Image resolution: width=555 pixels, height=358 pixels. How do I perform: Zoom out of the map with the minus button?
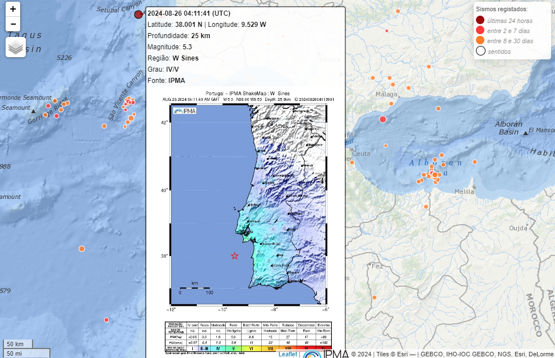coord(13,24)
